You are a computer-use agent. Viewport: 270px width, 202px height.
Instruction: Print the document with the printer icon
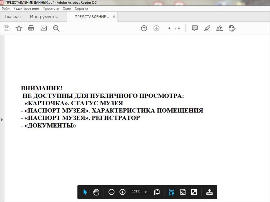(x=31, y=28)
